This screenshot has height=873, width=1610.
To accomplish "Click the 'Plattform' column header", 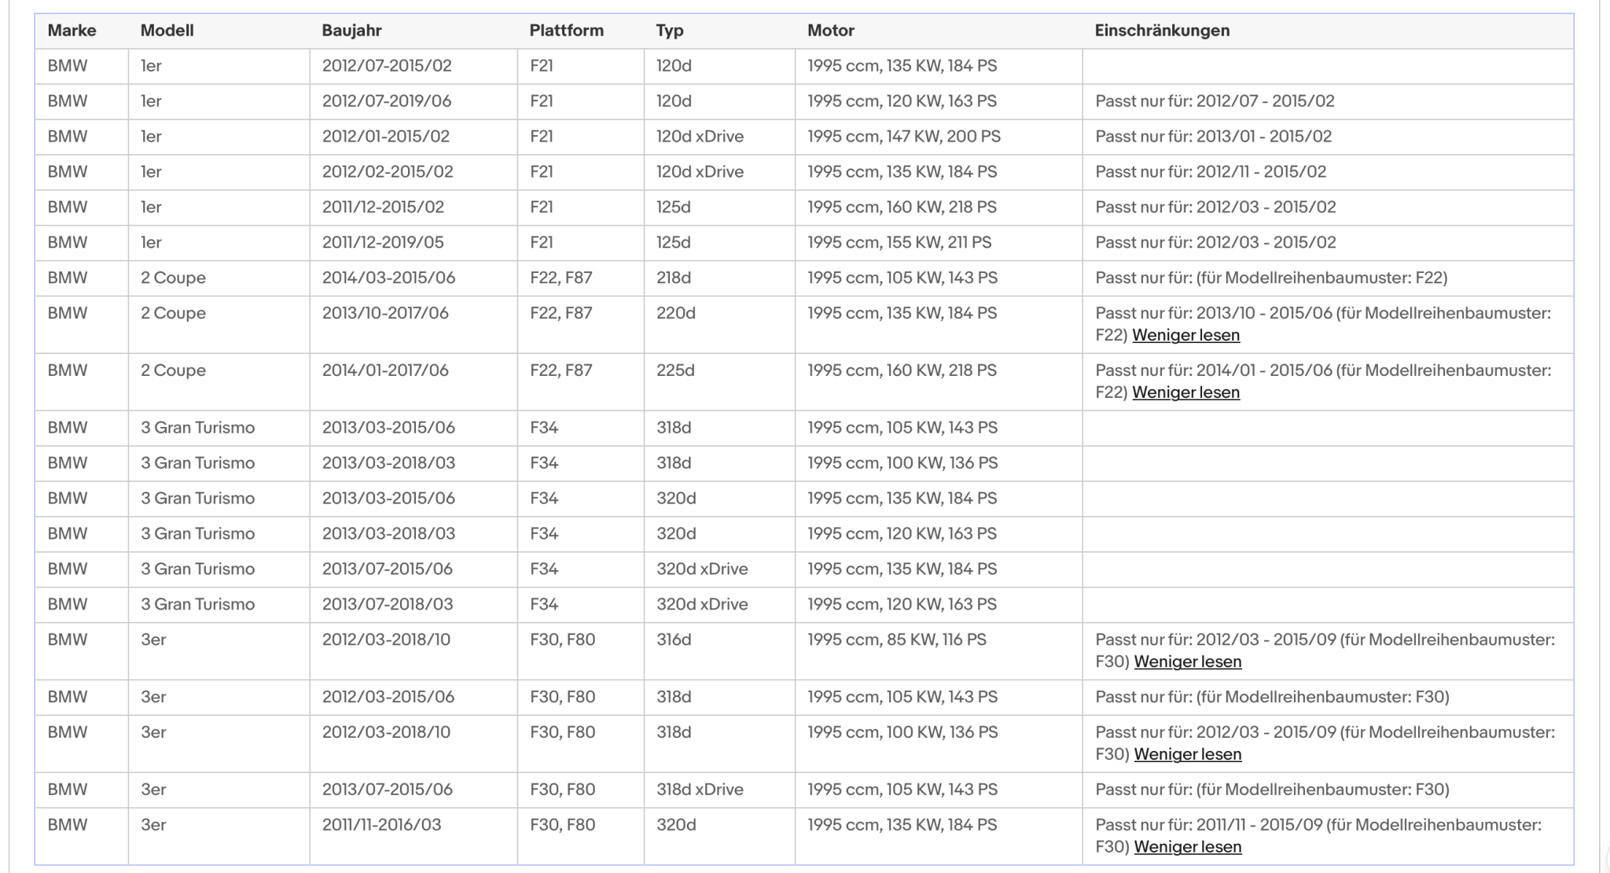I will [566, 31].
